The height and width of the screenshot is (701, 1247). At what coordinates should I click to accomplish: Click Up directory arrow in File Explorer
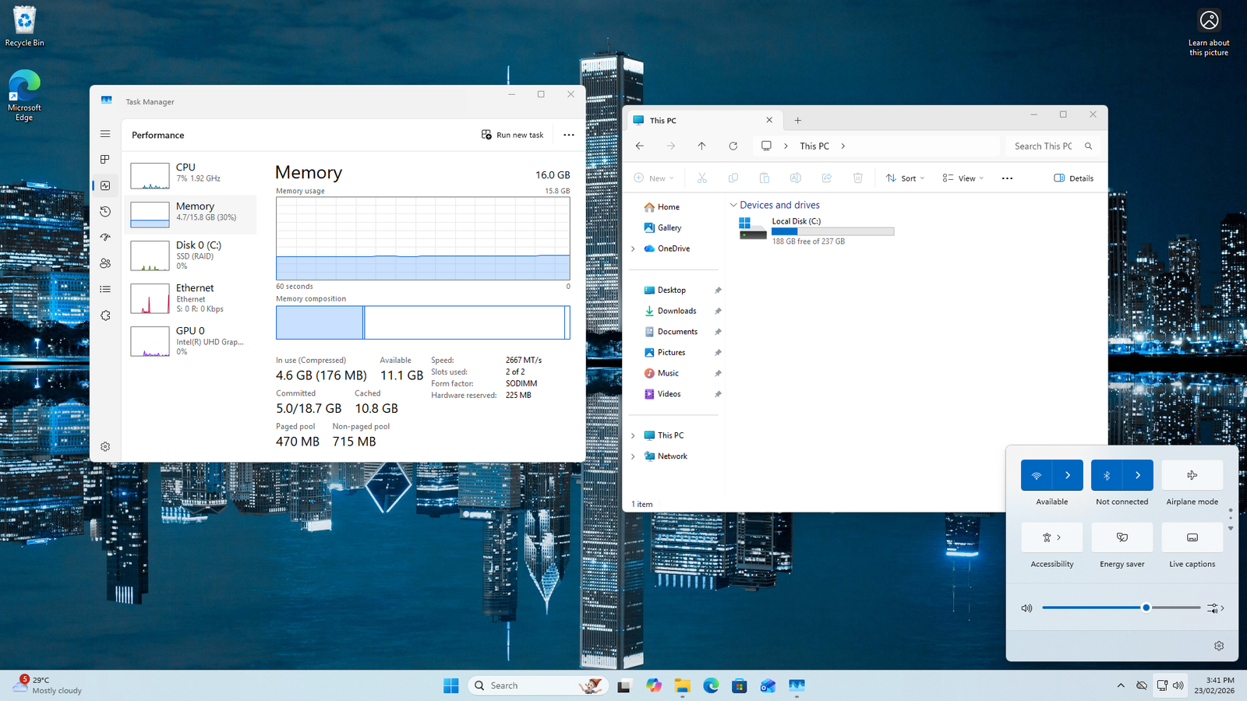[701, 146]
